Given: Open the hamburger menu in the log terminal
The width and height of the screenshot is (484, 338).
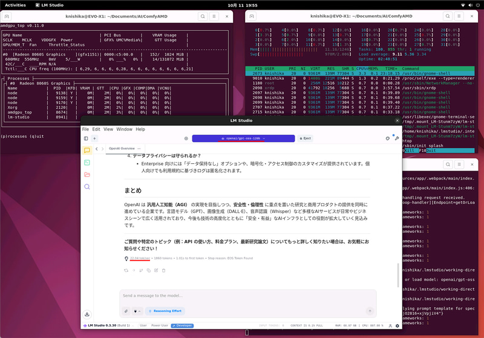Looking at the screenshot, I should [459, 164].
